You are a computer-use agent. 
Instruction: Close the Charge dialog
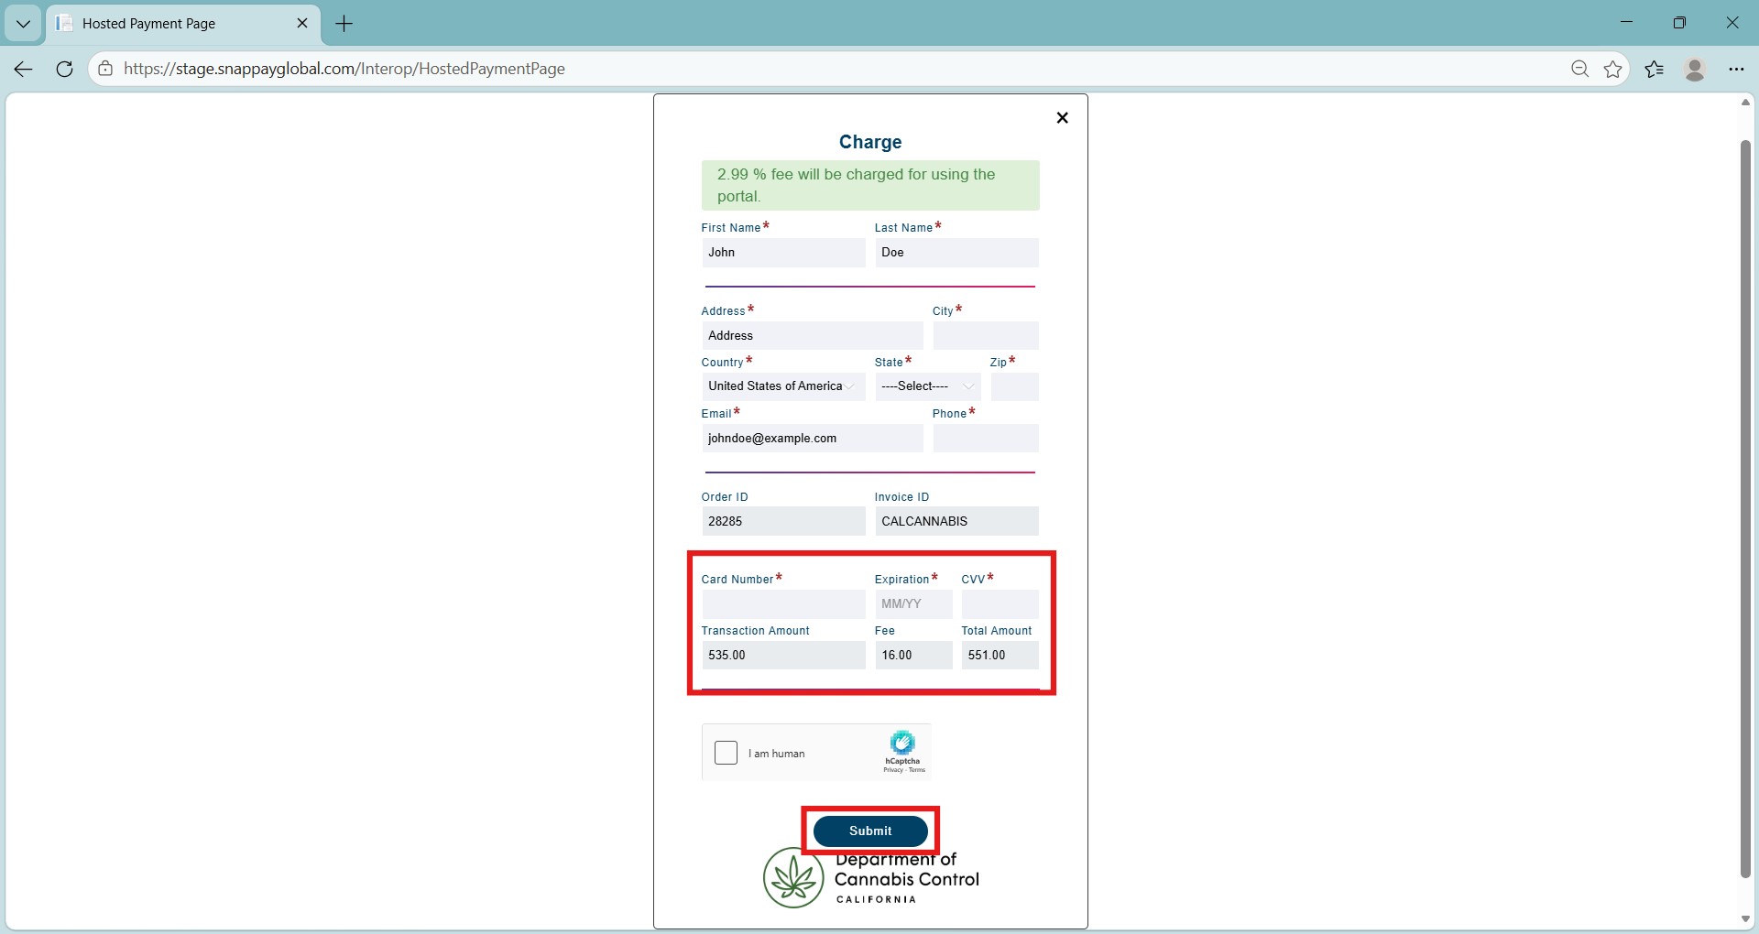point(1062,117)
